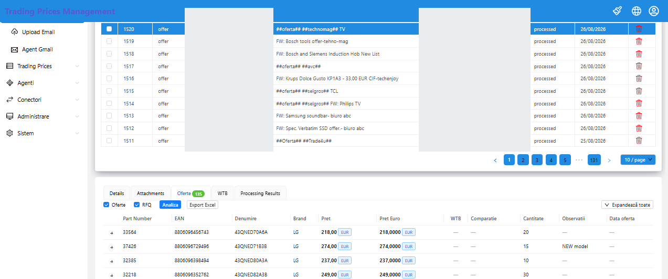The width and height of the screenshot is (668, 279).
Task: Switch to the WTB tab
Action: [222, 194]
